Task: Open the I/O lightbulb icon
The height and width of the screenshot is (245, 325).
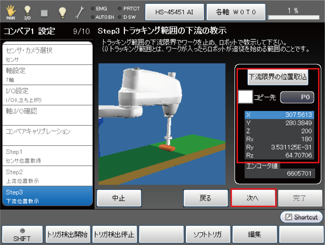Action: point(28,12)
